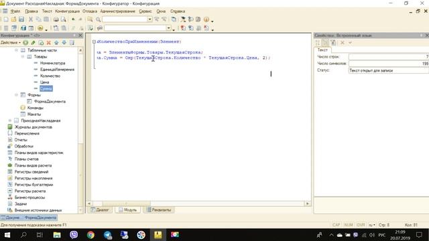Click the Sort alphabetically icon in properties panel
The height and width of the screenshot is (241, 429).
317,43
